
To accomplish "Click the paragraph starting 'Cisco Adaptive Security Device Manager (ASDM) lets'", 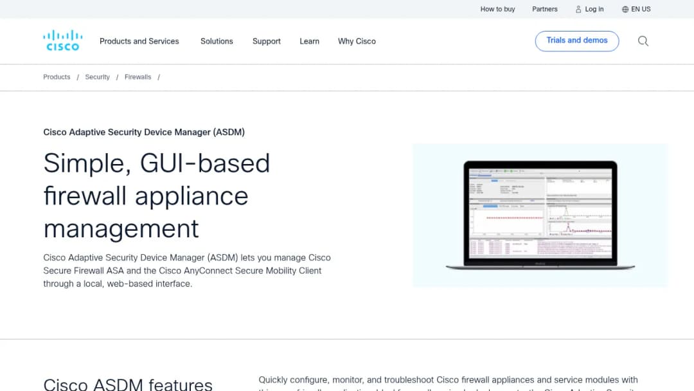I will point(187,271).
